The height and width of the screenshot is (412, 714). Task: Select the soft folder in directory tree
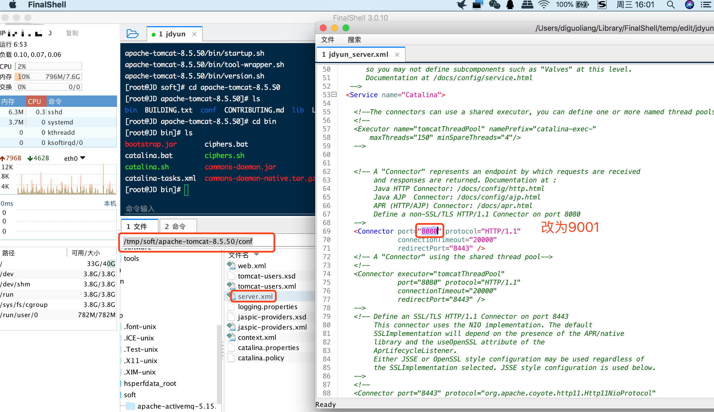130,395
